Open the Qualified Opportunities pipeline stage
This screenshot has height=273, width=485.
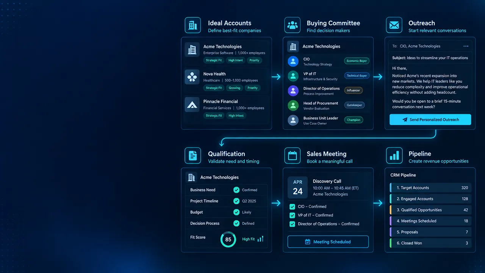[430, 210]
